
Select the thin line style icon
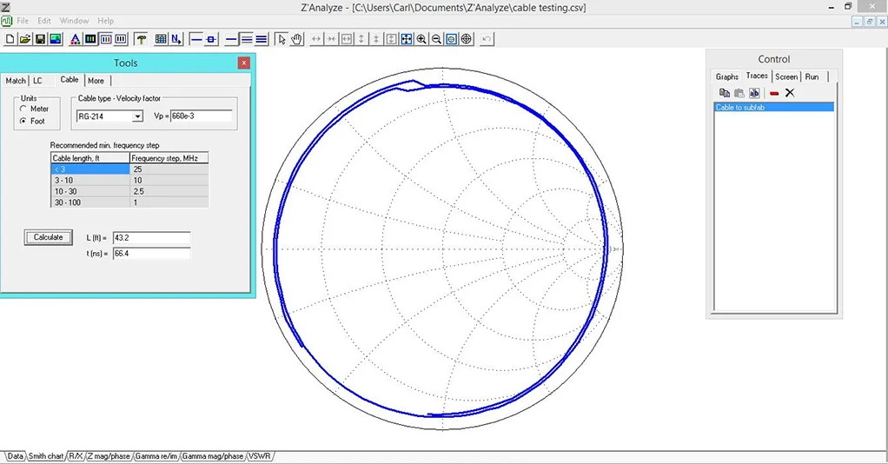196,39
